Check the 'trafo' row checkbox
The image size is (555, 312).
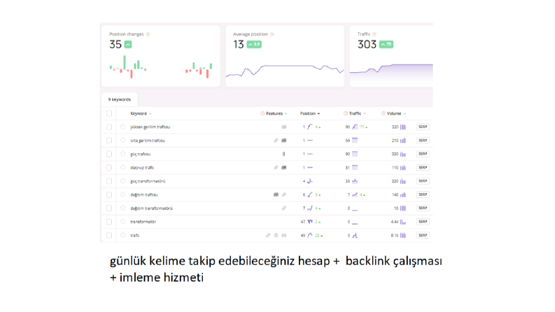pos(109,235)
